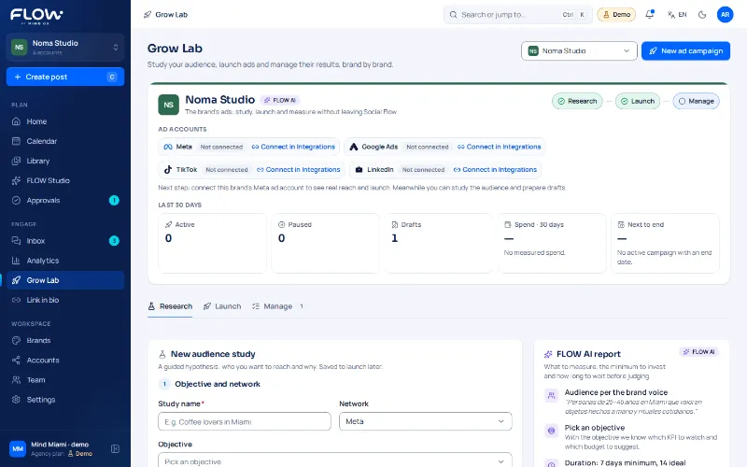Connect Meta in Integrations link
Viewport: 747px width, 467px height.
point(293,147)
